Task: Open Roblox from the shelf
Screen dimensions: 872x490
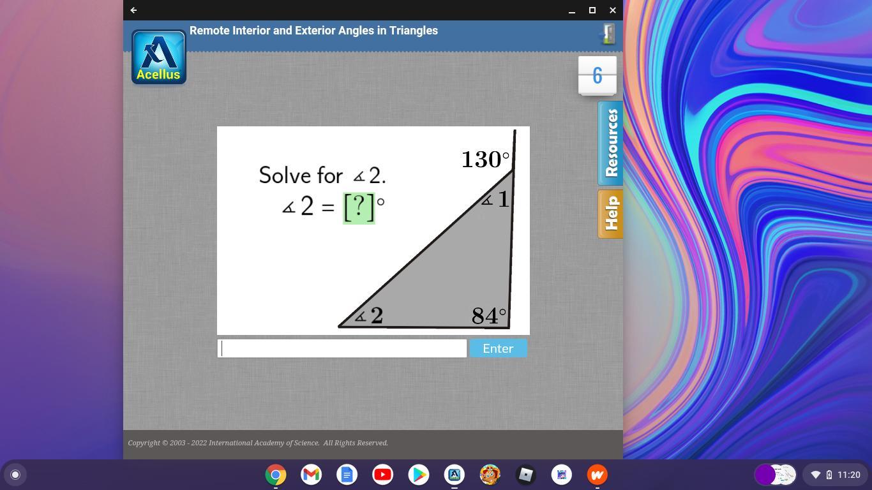Action: (x=526, y=475)
